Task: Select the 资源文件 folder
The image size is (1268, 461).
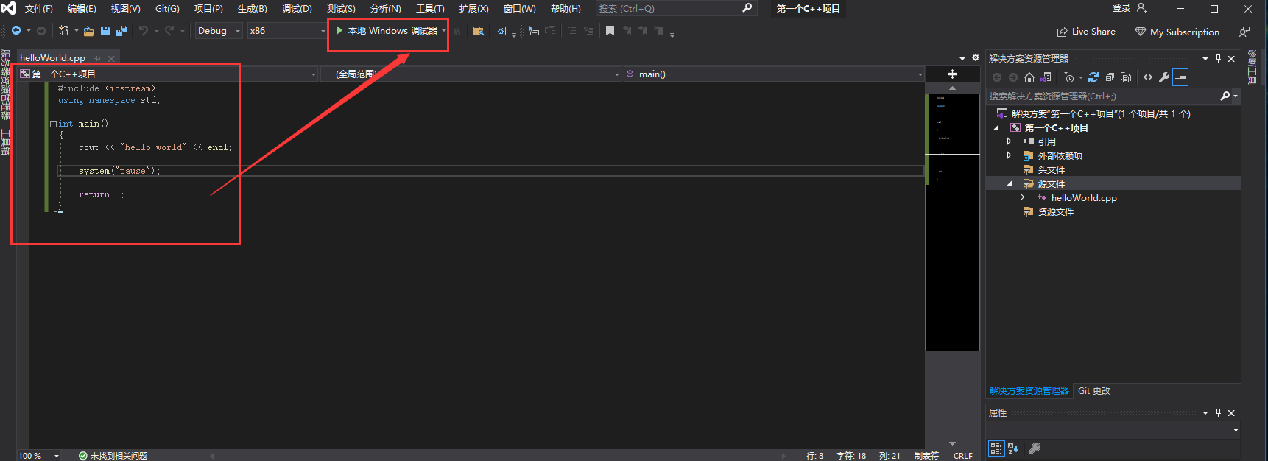Action: 1055,212
